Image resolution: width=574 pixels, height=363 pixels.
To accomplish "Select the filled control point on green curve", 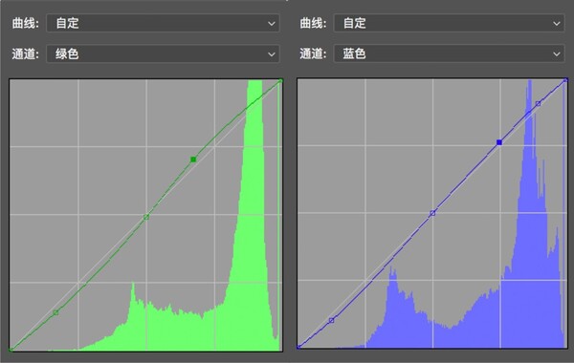I will pos(193,160).
